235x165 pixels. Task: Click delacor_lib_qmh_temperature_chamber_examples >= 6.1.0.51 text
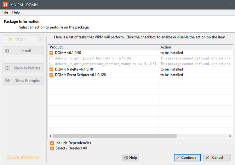tap(106, 64)
